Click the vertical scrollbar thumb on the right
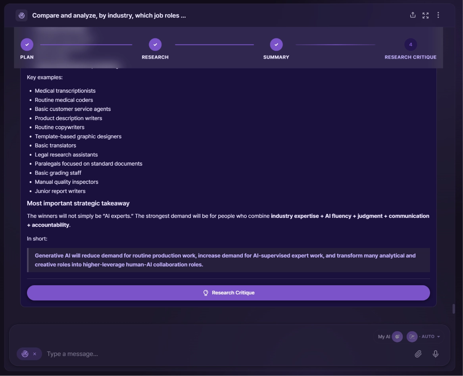The width and height of the screenshot is (463, 376). (453, 309)
